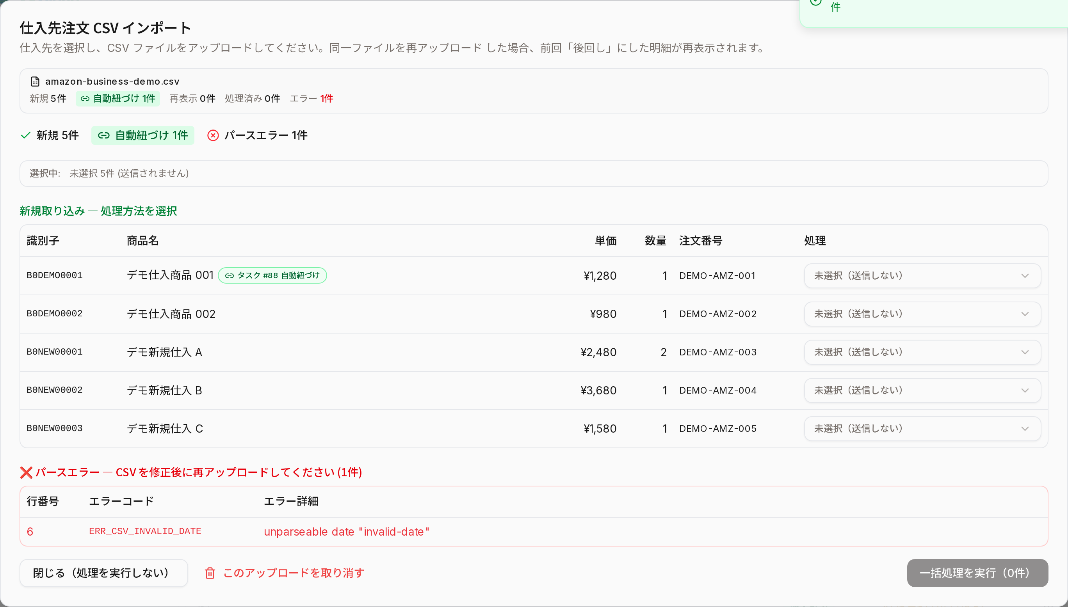Click the link icon in the small 自動紐づけ 1件 badge
1068x607 pixels.
tap(85, 99)
